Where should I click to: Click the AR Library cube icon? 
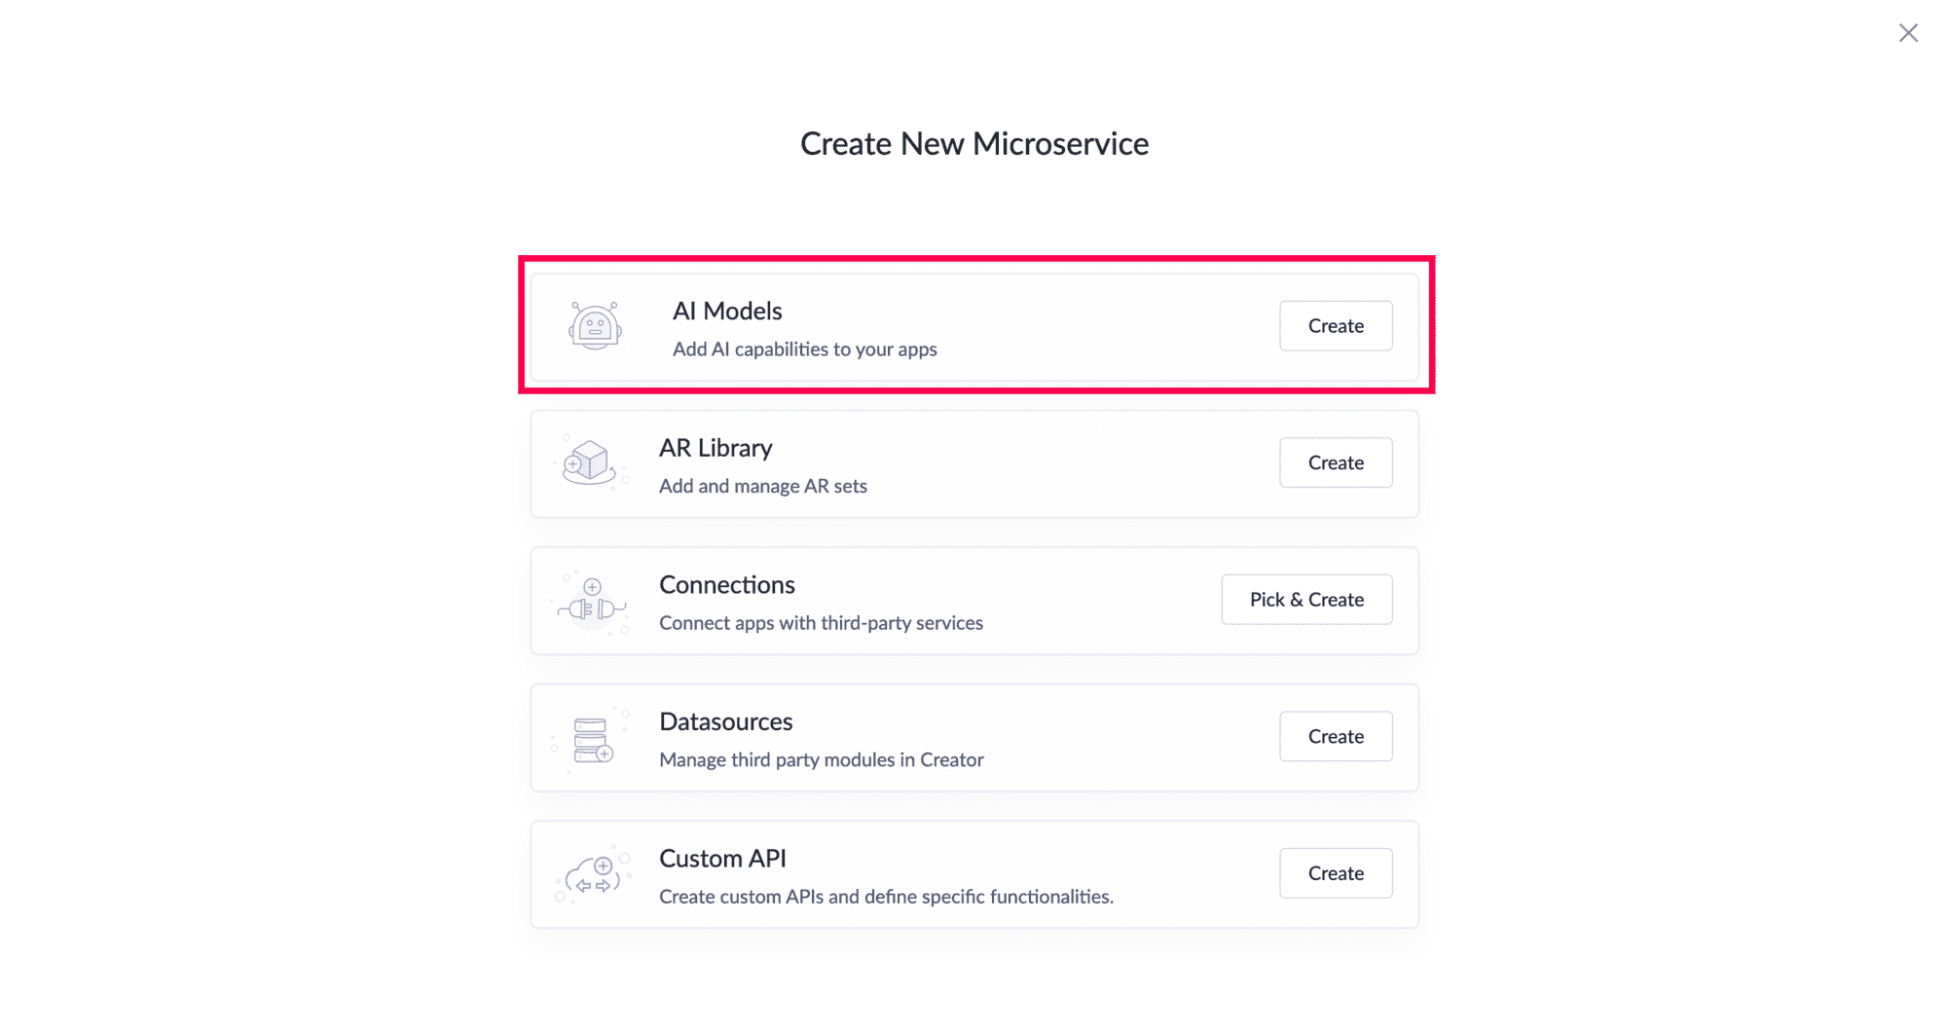coord(590,462)
